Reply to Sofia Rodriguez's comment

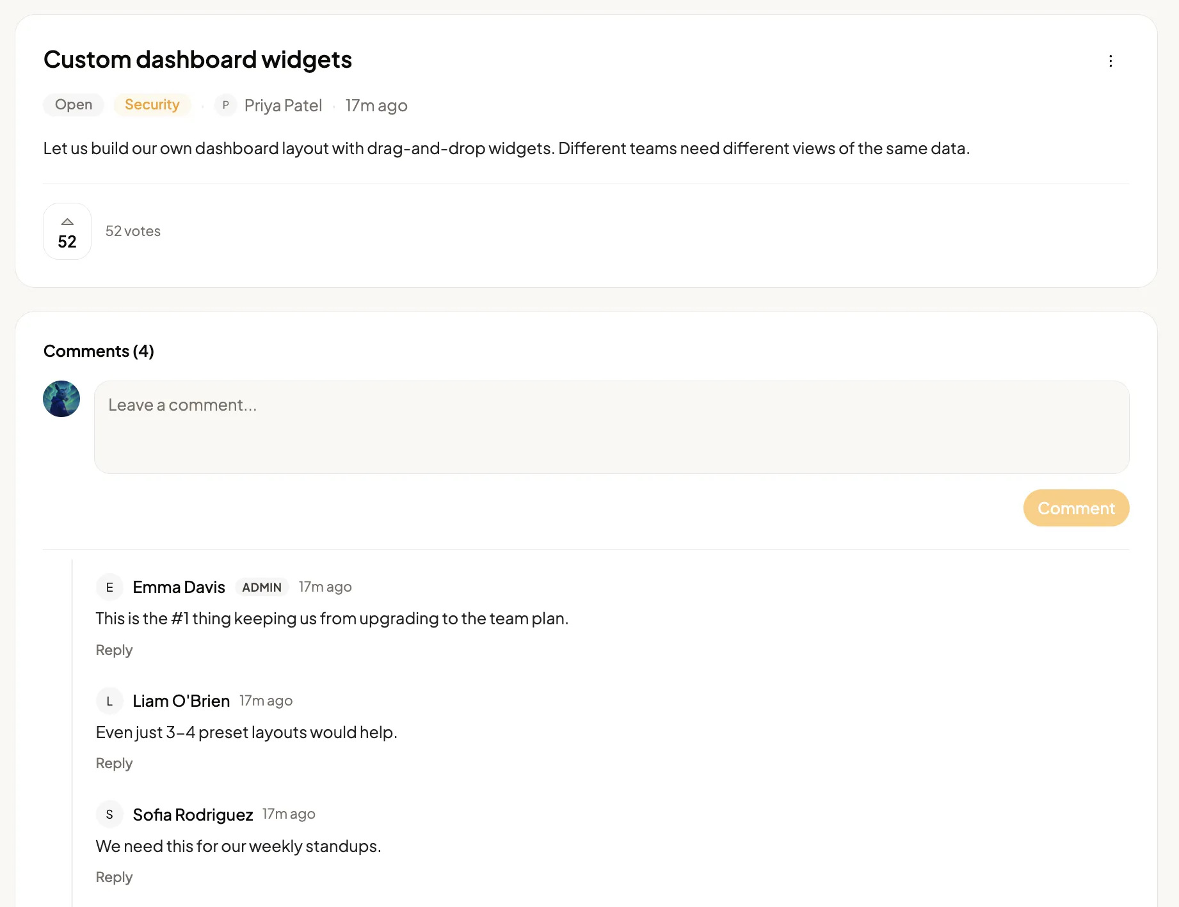[114, 877]
